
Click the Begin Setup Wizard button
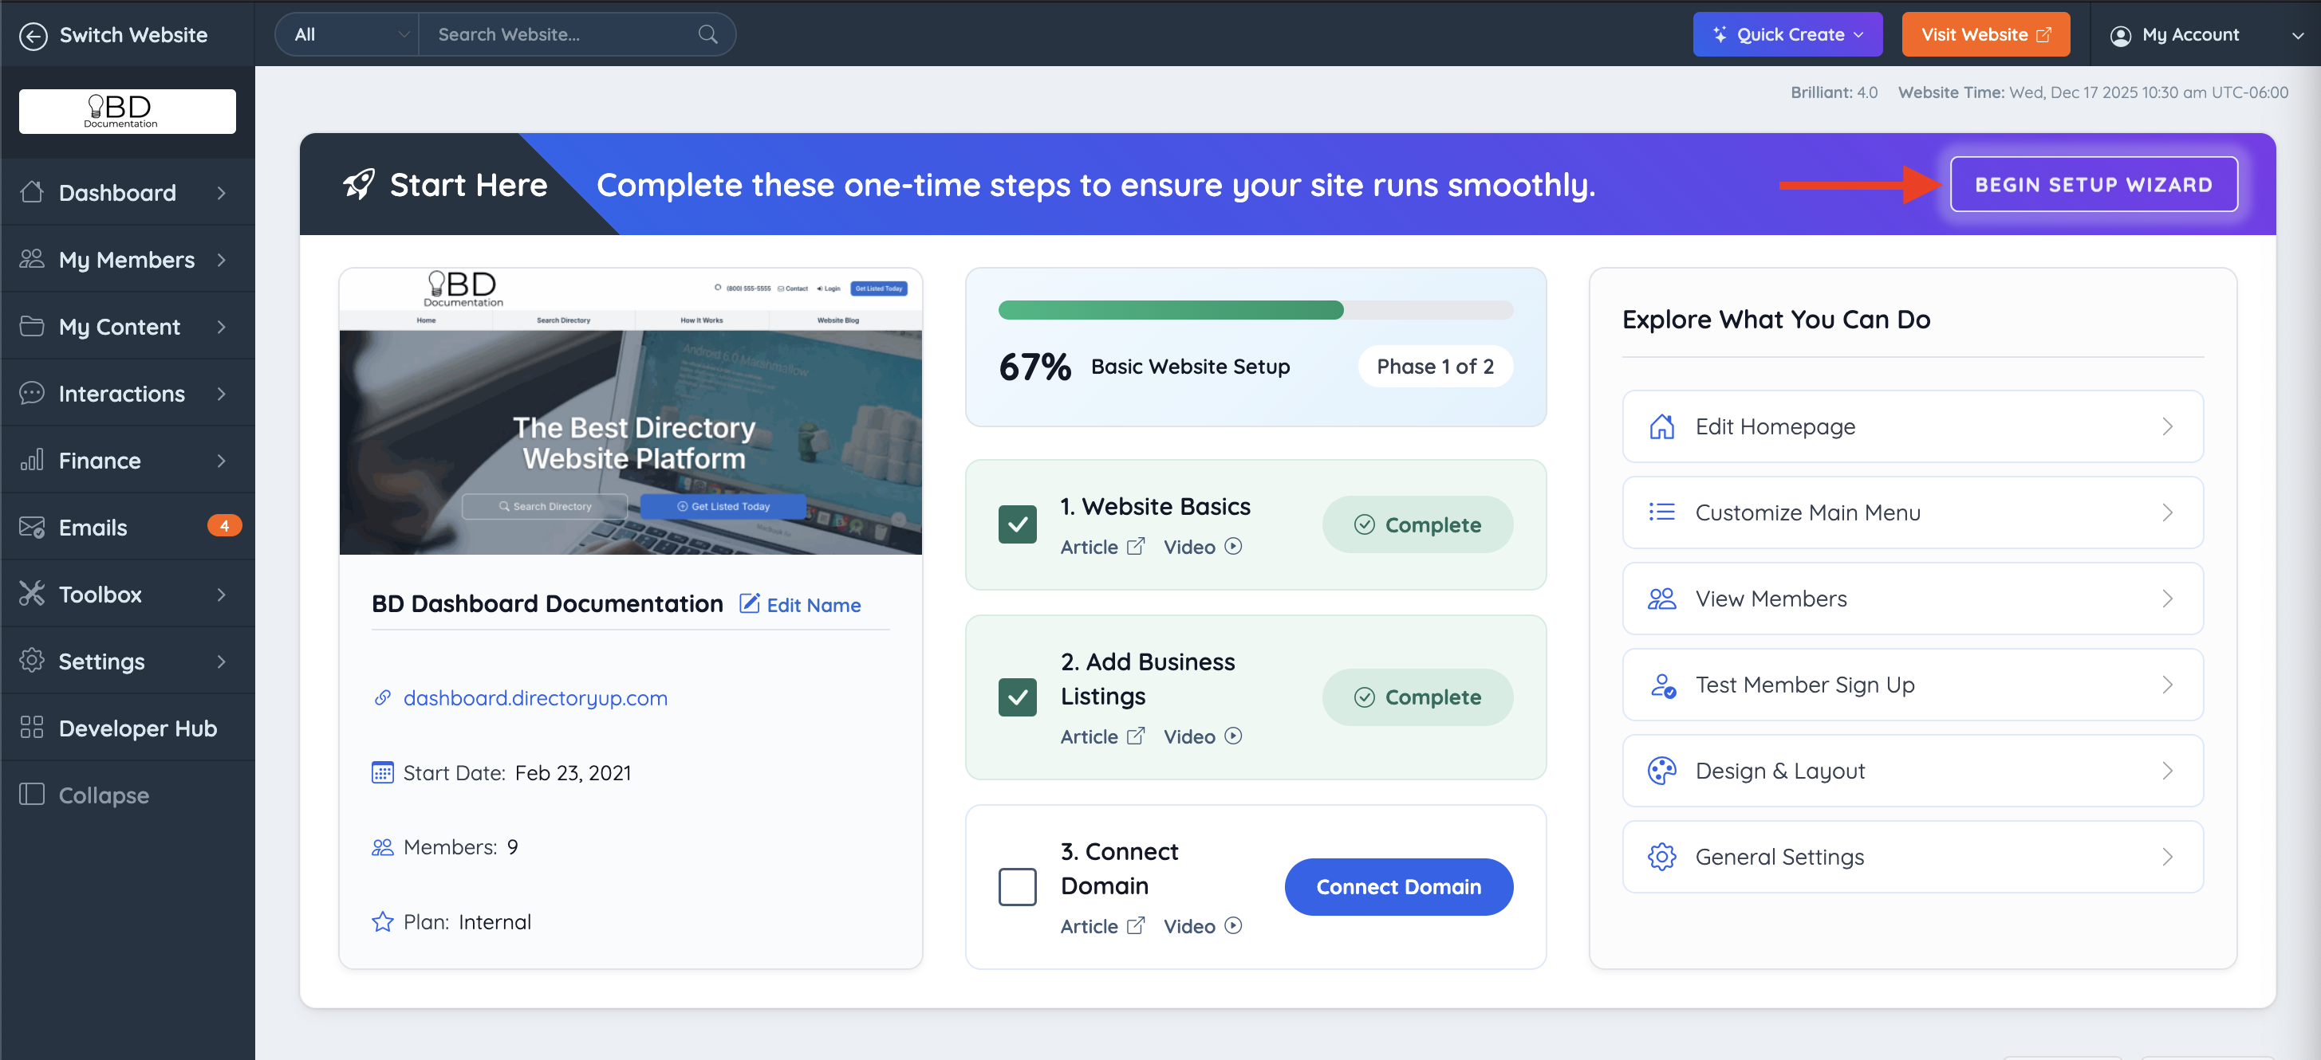(x=2092, y=185)
